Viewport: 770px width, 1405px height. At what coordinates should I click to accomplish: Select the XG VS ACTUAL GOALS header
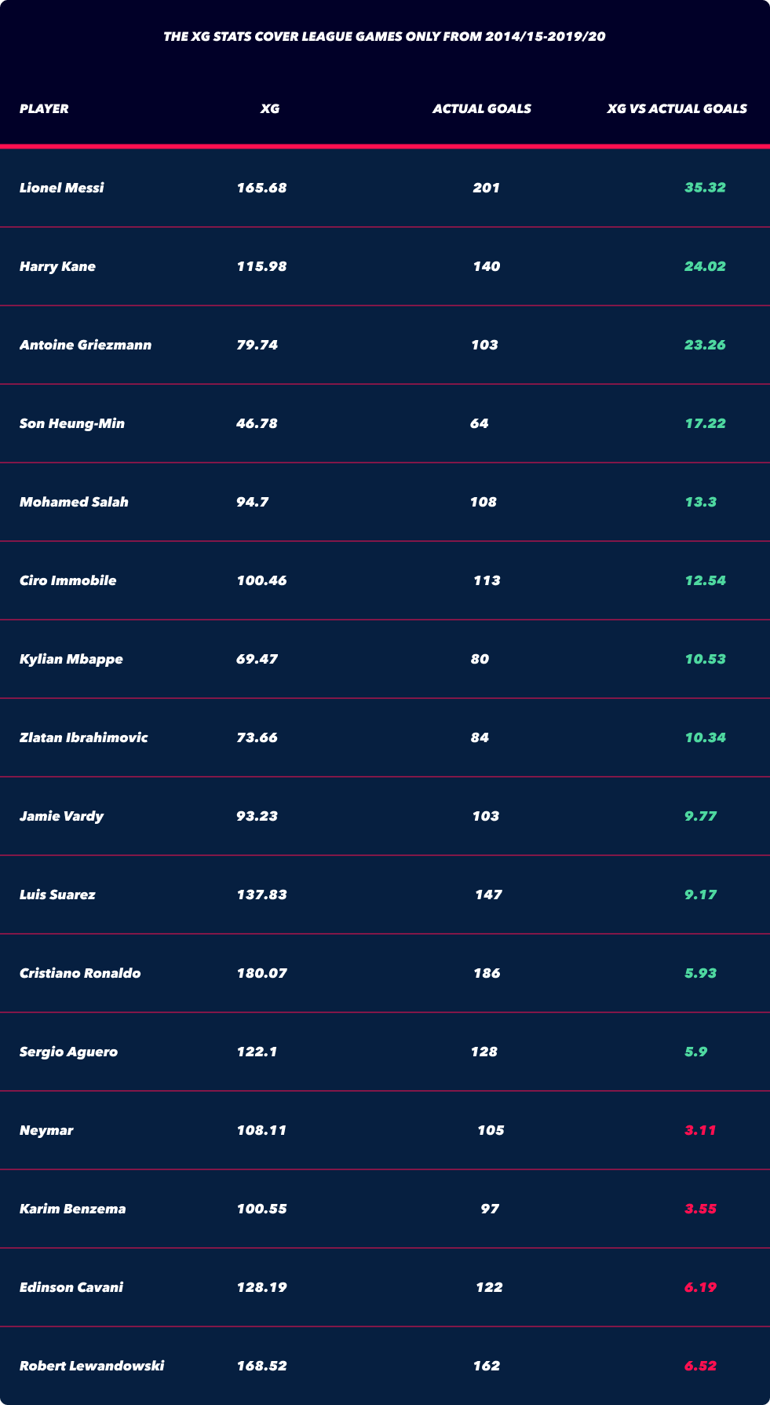pyautogui.click(x=677, y=109)
